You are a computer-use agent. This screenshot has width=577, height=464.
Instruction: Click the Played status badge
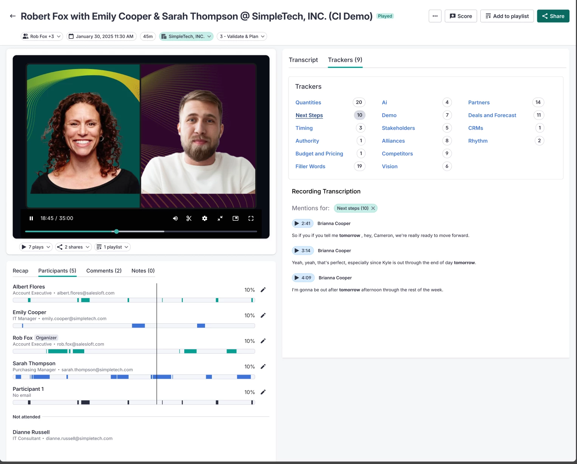pyautogui.click(x=385, y=16)
